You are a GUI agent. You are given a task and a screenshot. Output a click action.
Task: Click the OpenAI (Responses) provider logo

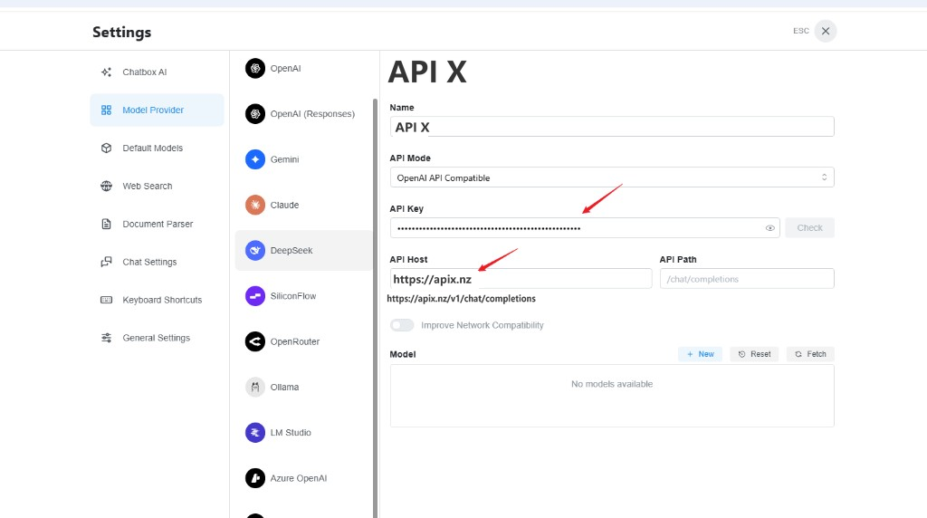pos(255,113)
